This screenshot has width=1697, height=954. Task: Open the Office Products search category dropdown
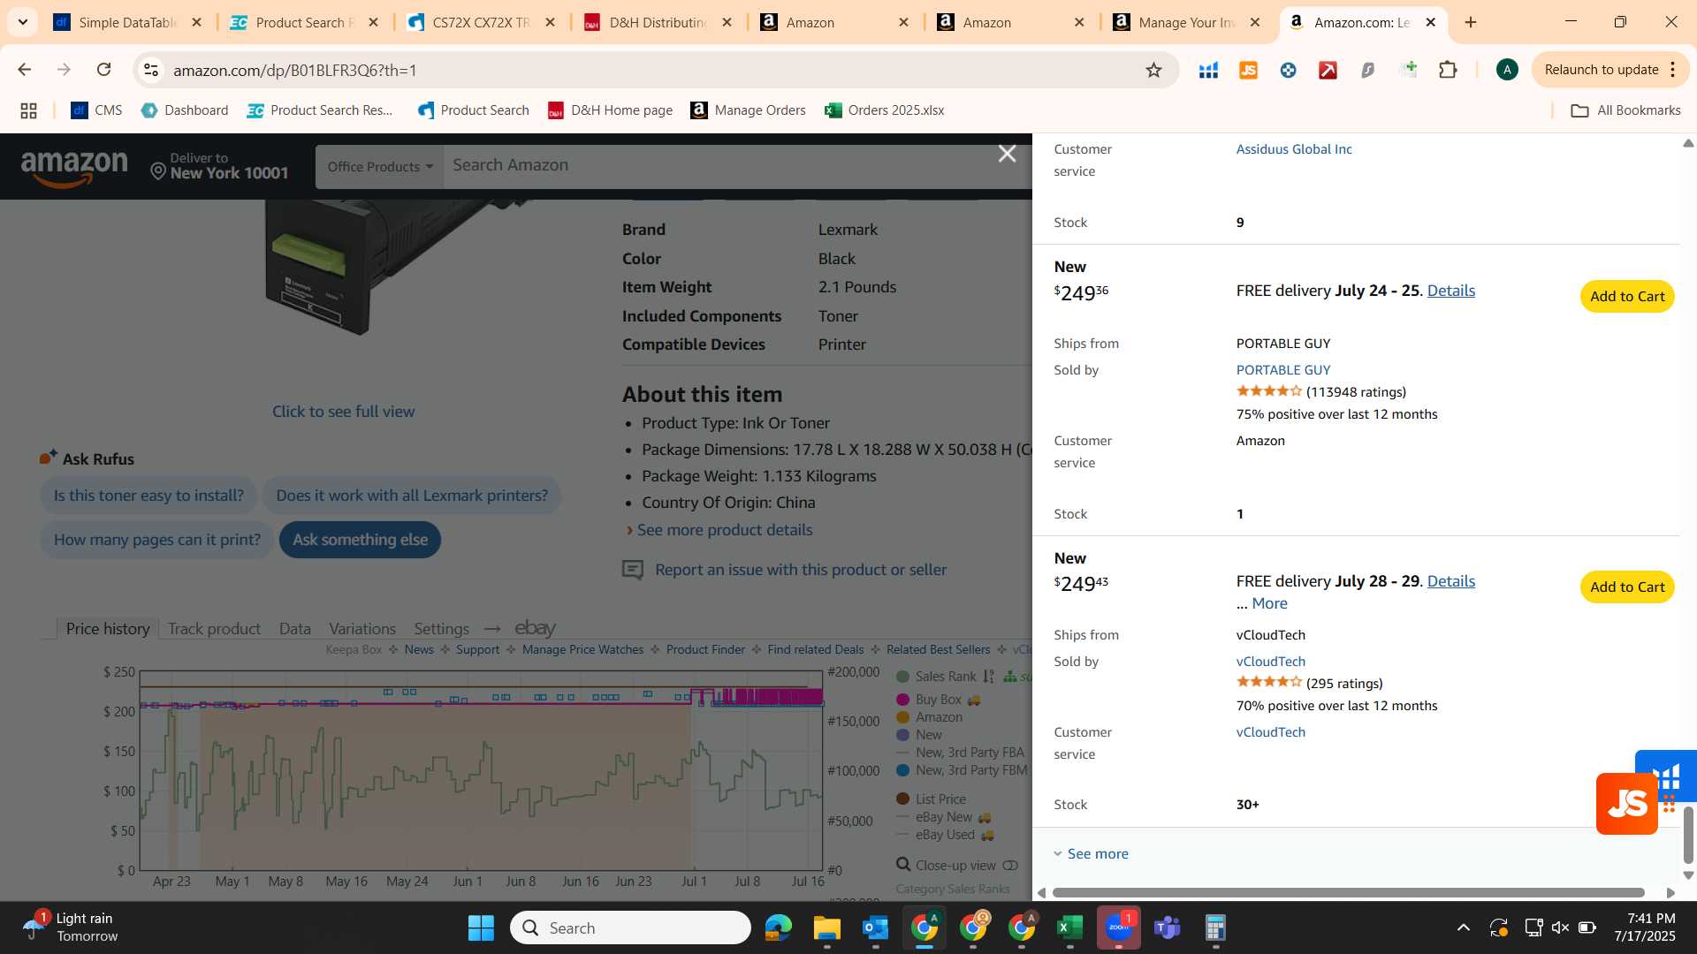click(x=380, y=166)
